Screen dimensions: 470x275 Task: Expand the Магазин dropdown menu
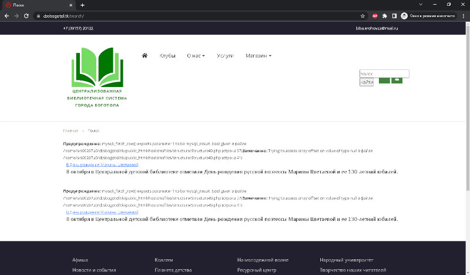258,56
